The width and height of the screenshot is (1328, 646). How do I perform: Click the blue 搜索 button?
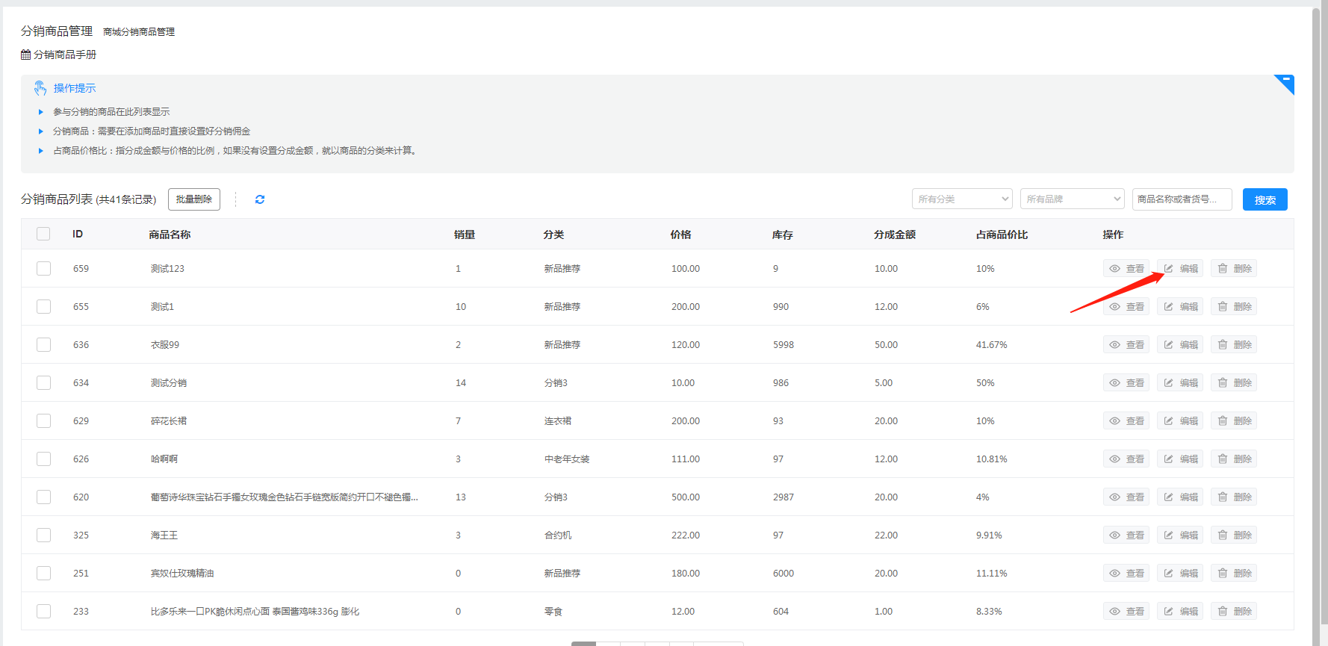pyautogui.click(x=1265, y=199)
